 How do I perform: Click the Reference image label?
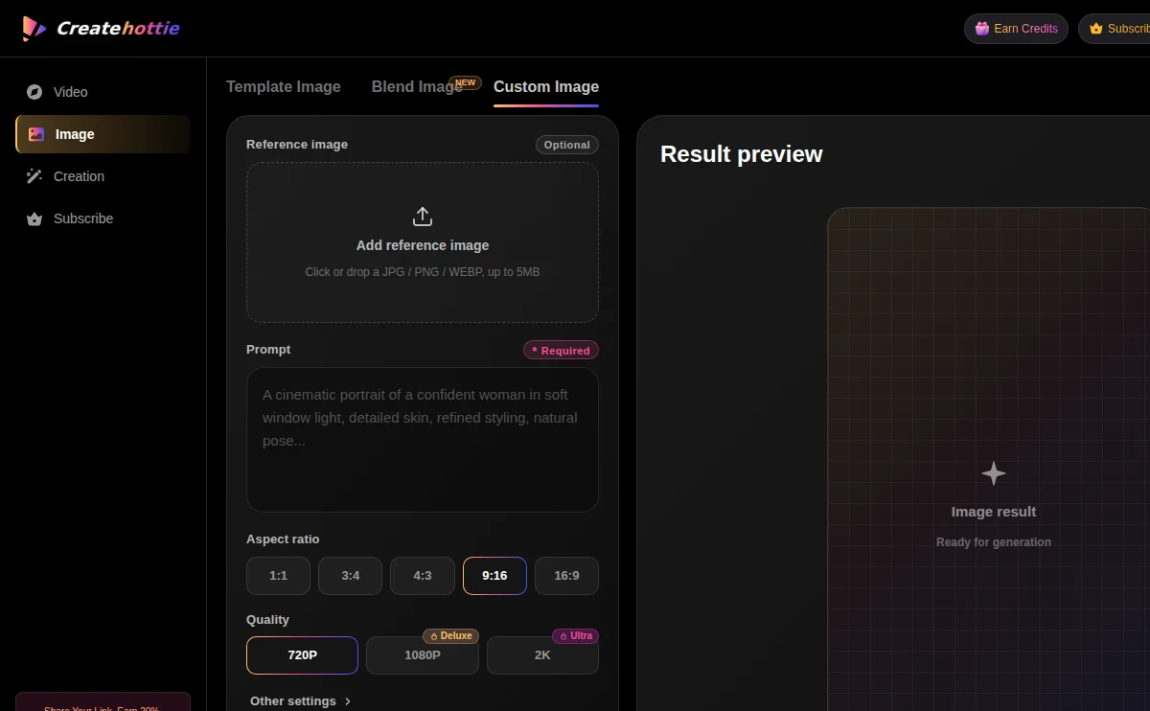click(297, 145)
